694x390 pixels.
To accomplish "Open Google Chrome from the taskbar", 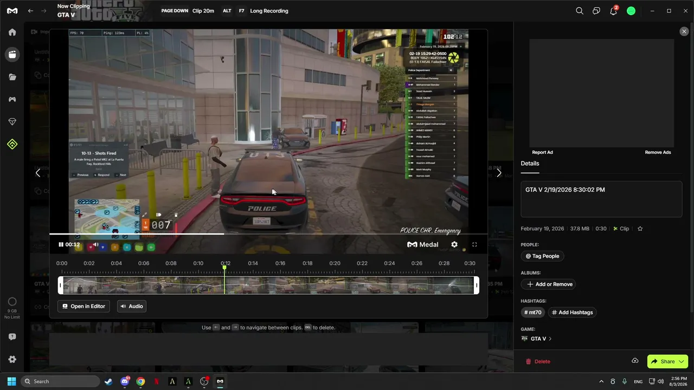I will (x=140, y=381).
